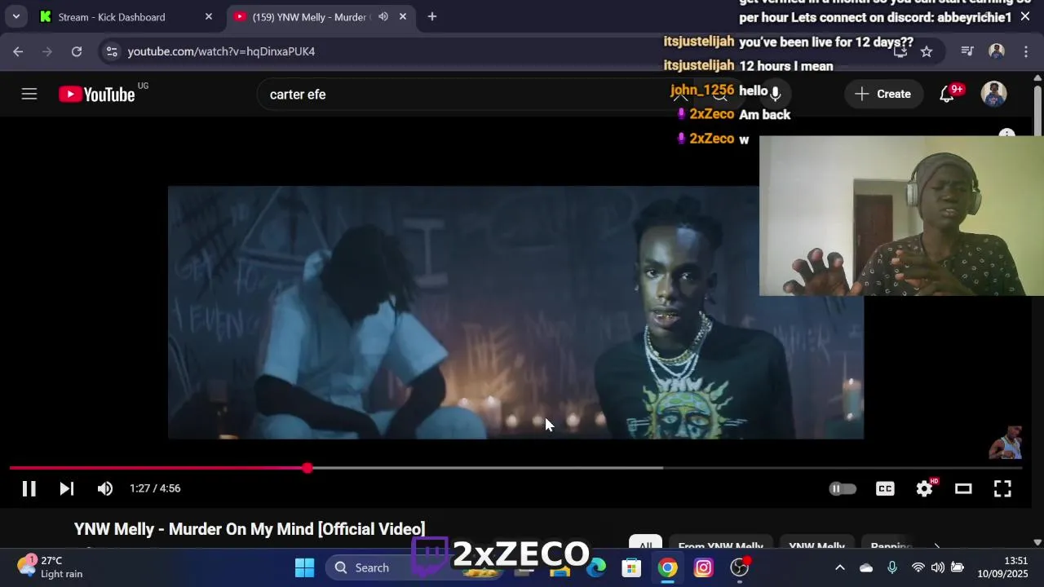Click the video title Murder On My Mind
This screenshot has height=587, width=1044.
250,529
